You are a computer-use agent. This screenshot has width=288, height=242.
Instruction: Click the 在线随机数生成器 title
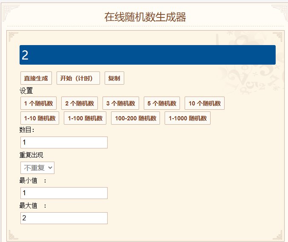point(145,17)
